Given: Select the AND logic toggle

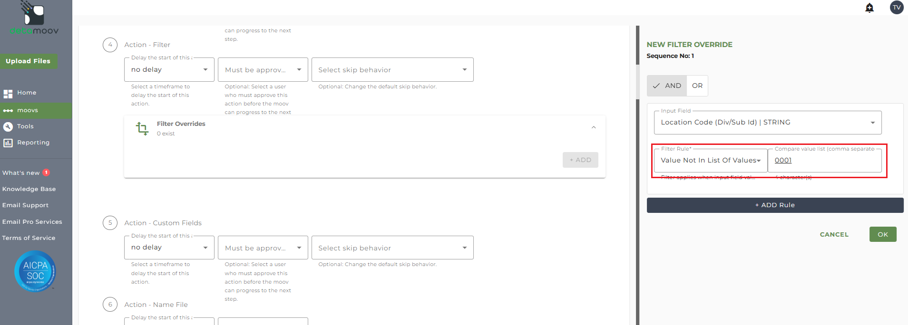Looking at the screenshot, I should [667, 86].
